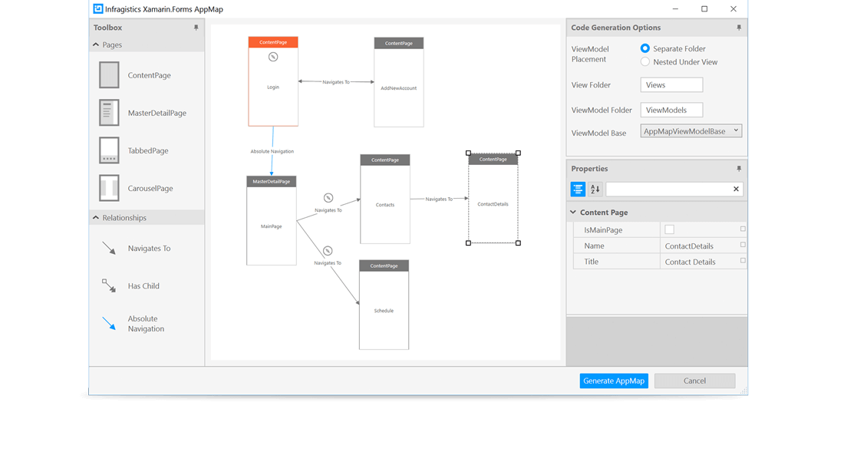Choose the CarouselPage icon in Toolbox

click(x=109, y=188)
